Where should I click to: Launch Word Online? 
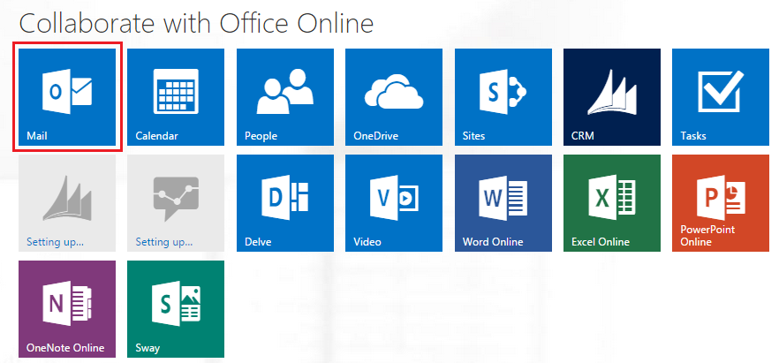[x=503, y=203]
